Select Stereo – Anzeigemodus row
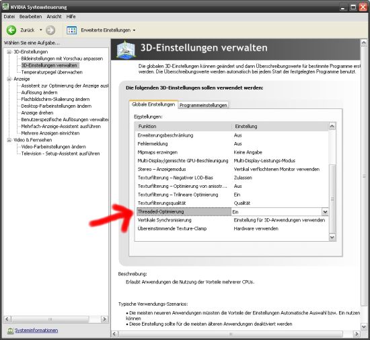 tap(232, 169)
